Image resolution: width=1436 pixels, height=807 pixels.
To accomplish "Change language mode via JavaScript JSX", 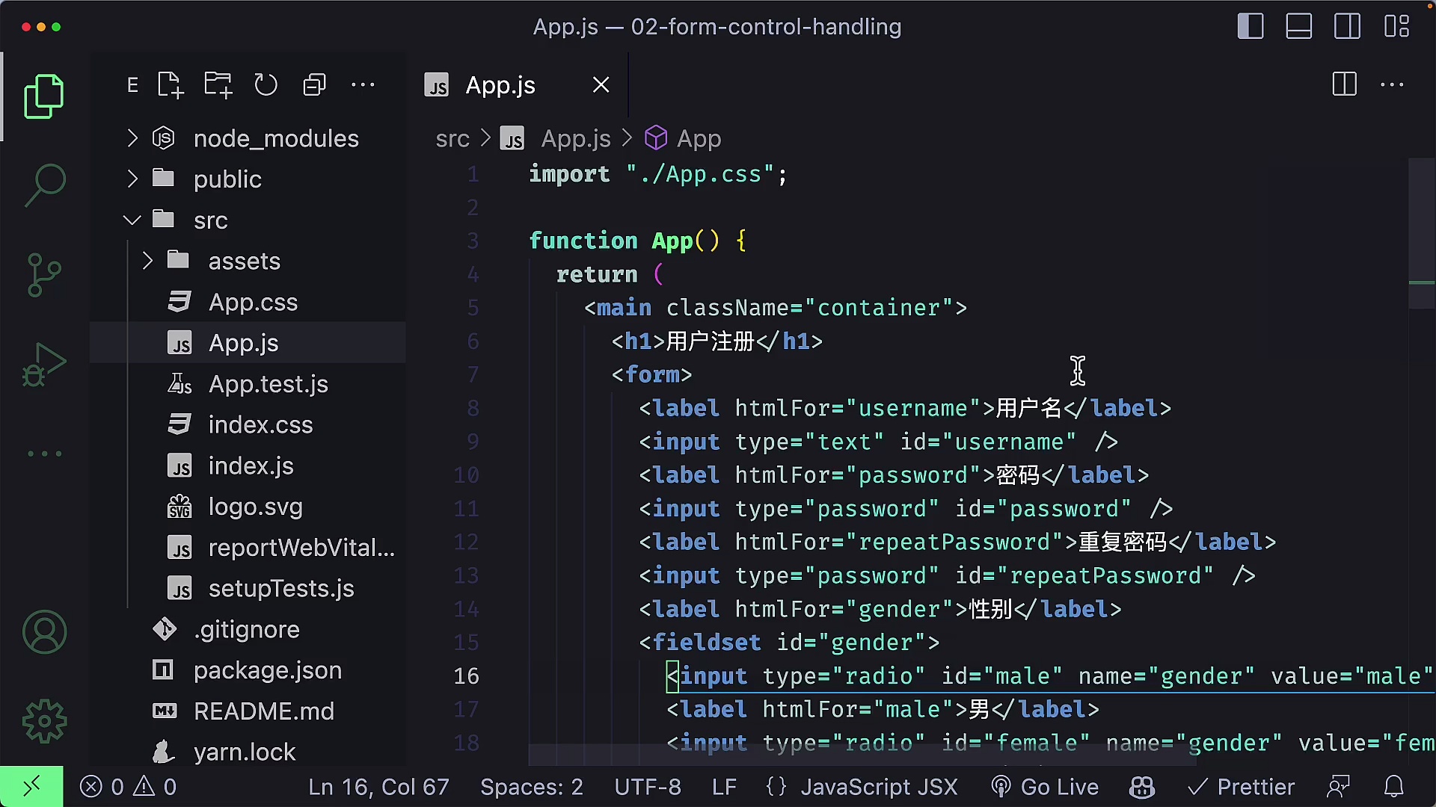I will [879, 786].
